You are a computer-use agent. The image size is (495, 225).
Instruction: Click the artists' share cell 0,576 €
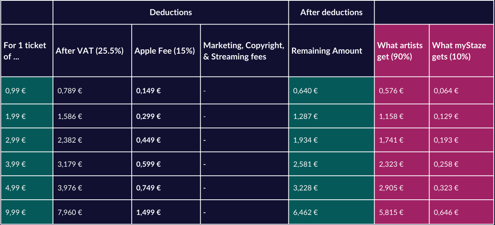[402, 91]
